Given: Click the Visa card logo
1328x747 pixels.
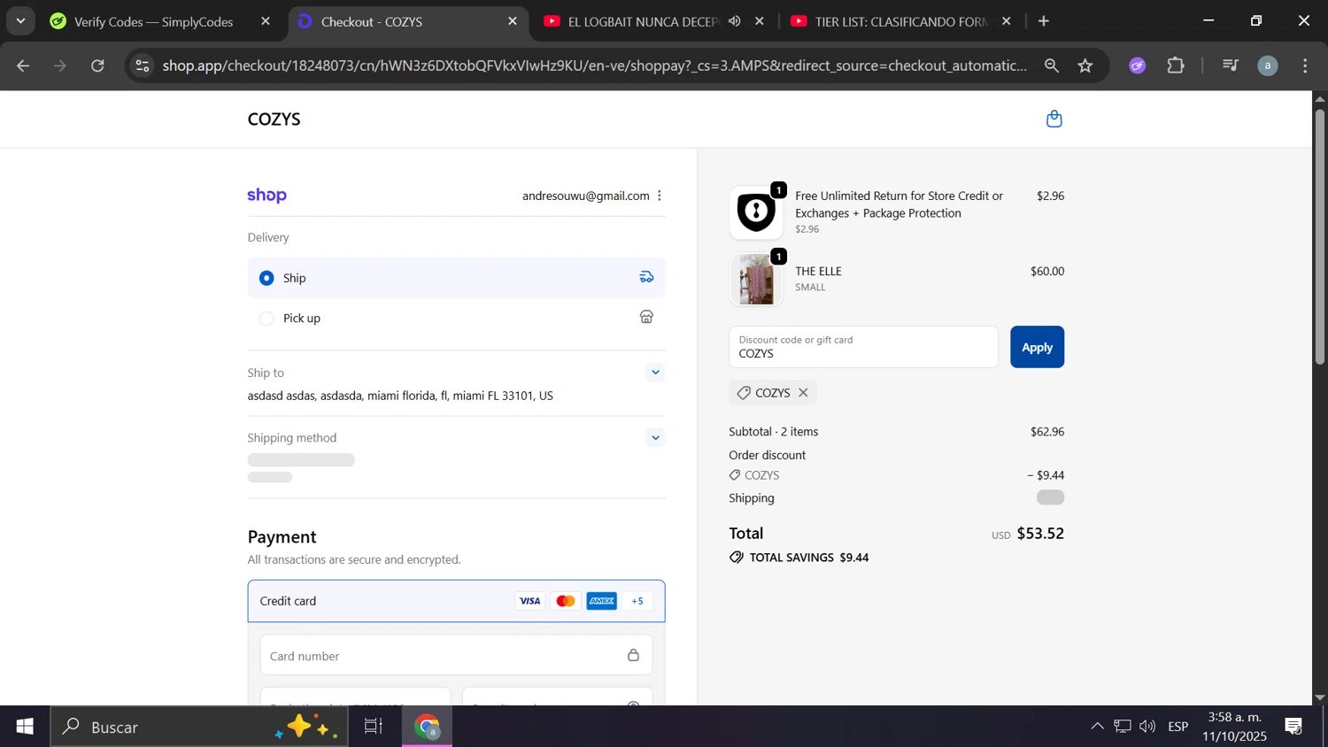Looking at the screenshot, I should tap(529, 601).
